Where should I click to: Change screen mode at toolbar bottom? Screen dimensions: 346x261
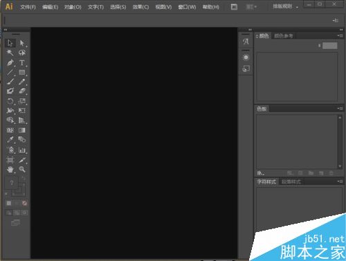point(15,222)
